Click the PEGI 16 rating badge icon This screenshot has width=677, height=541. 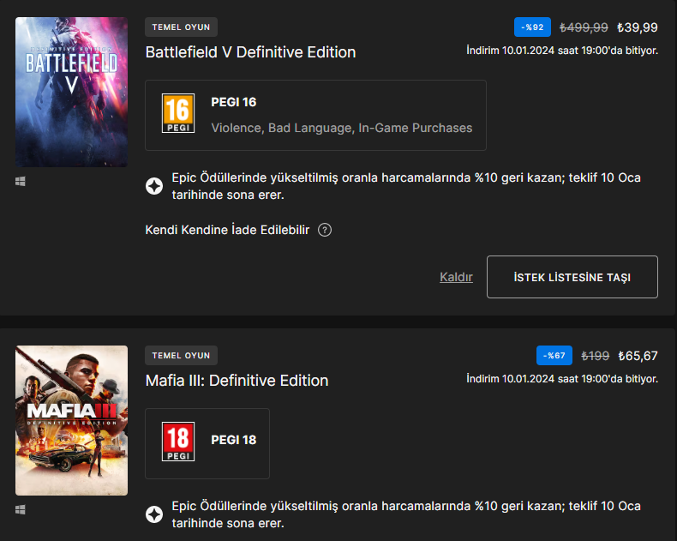pyautogui.click(x=178, y=113)
